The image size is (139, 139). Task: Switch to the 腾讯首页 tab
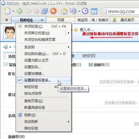coord(125,20)
